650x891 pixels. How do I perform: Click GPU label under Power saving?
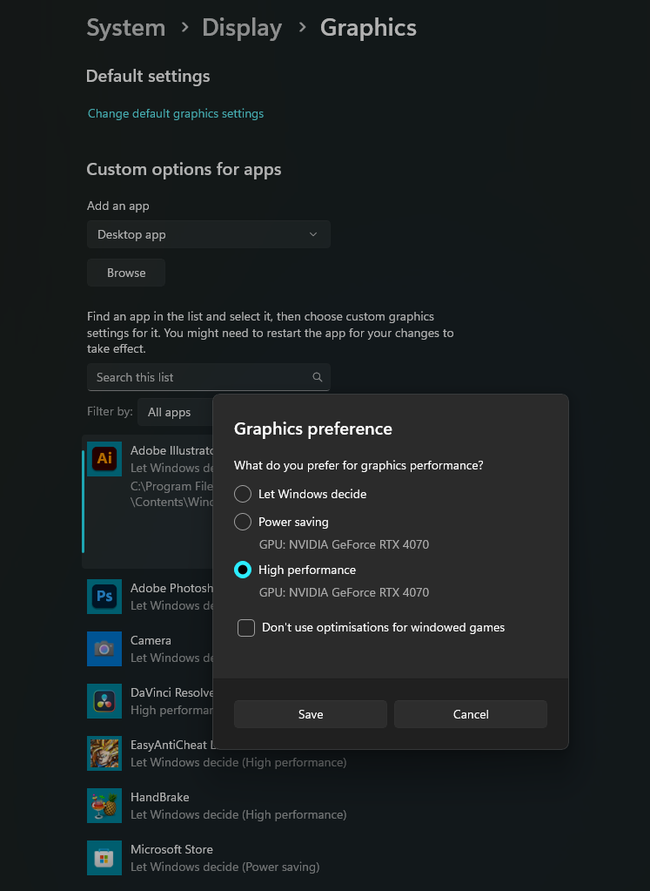click(x=344, y=544)
